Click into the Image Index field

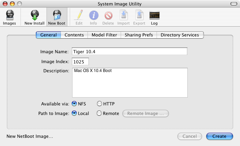(x=80, y=61)
